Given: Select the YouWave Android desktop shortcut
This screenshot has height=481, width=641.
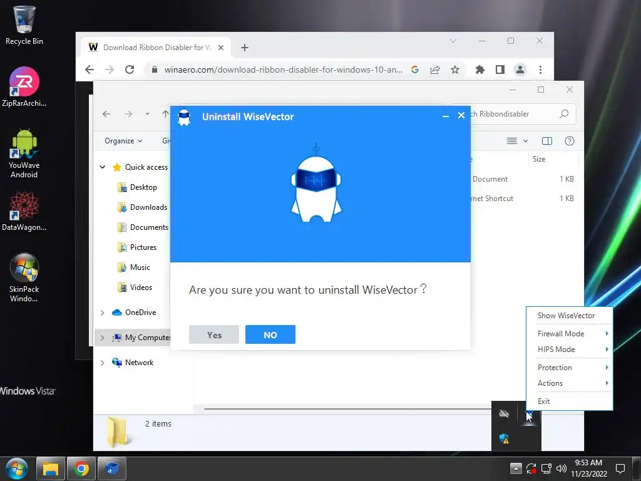Looking at the screenshot, I should click(x=24, y=153).
